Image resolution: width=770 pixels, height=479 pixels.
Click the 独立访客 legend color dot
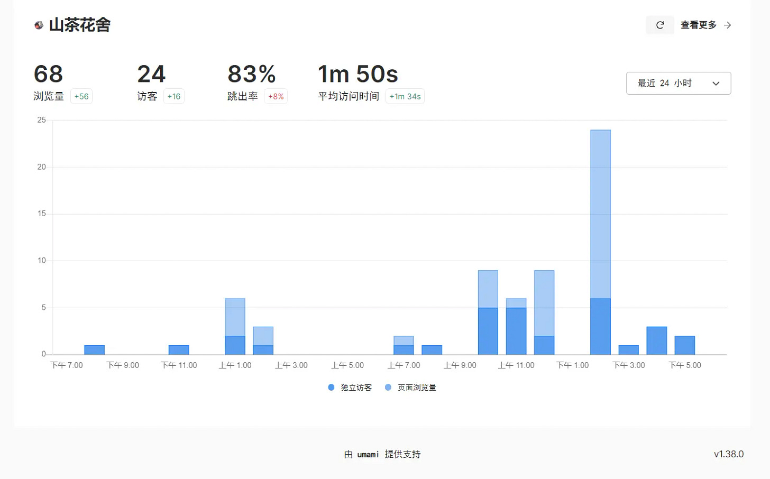coord(331,388)
